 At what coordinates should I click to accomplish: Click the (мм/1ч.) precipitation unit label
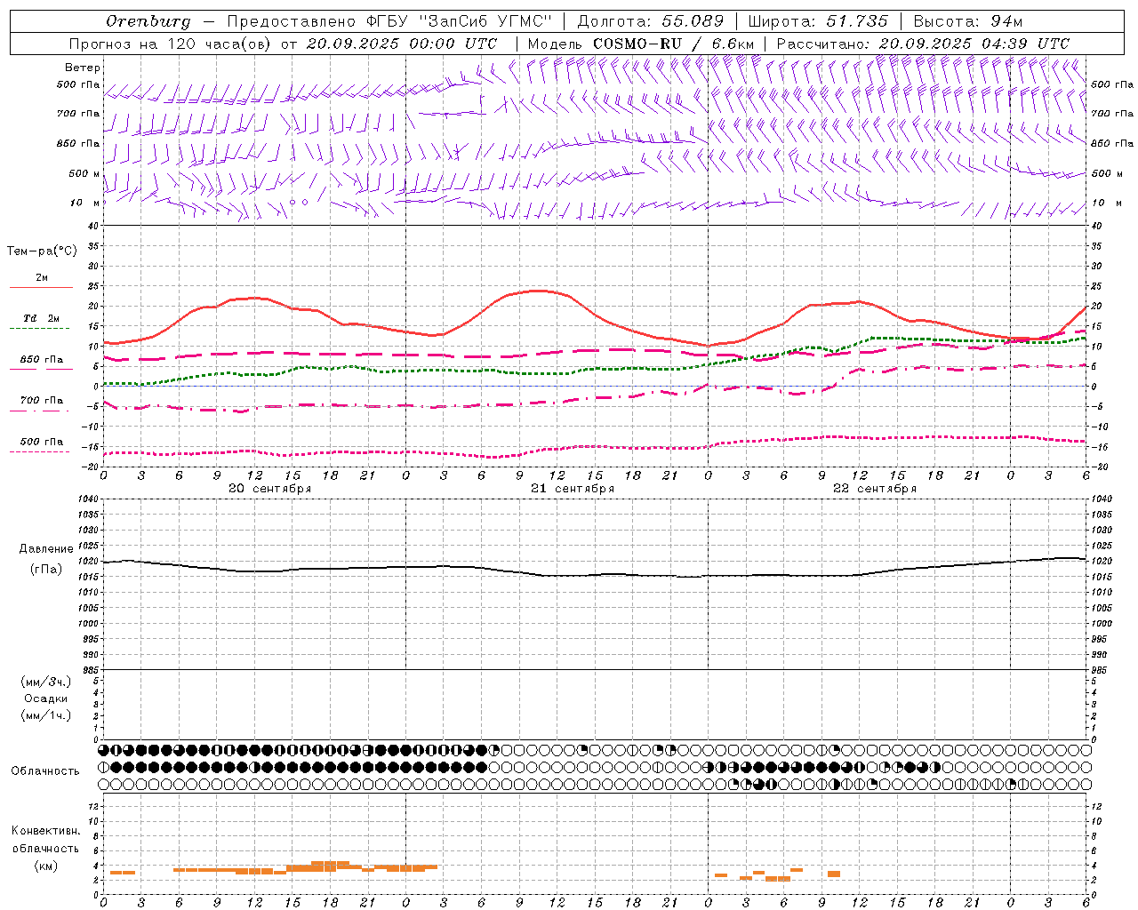click(x=46, y=715)
